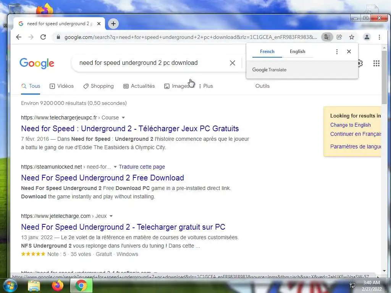
Task: Open Télécharger Jeux PC Gratuits result link
Action: point(130,129)
